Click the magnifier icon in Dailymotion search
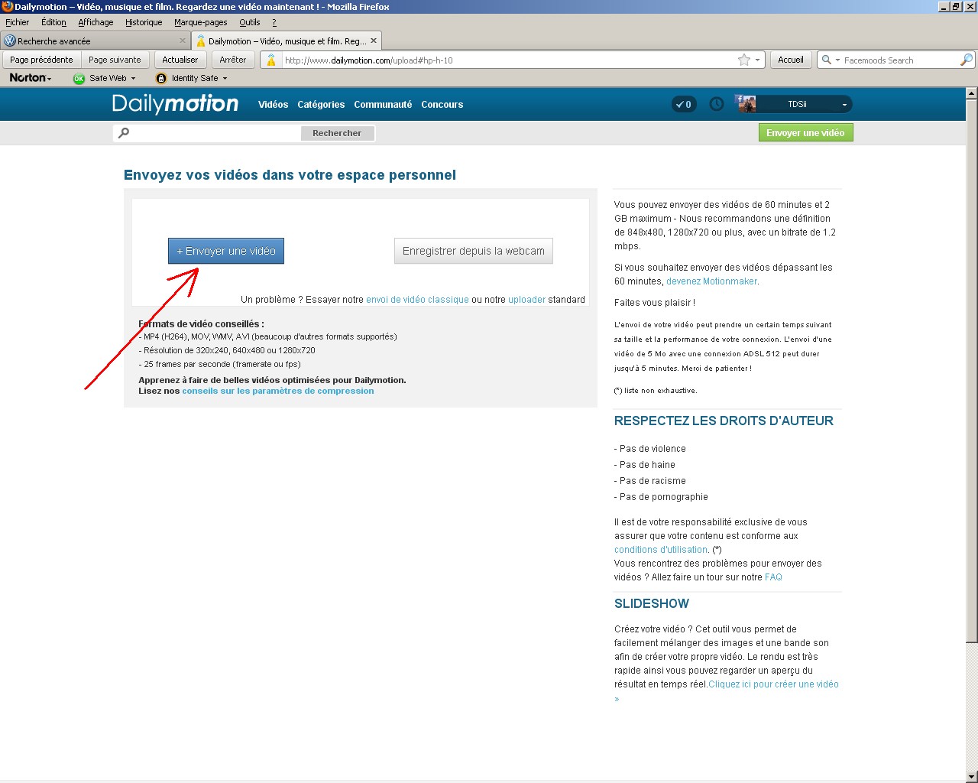The height and width of the screenshot is (783, 978). (124, 133)
